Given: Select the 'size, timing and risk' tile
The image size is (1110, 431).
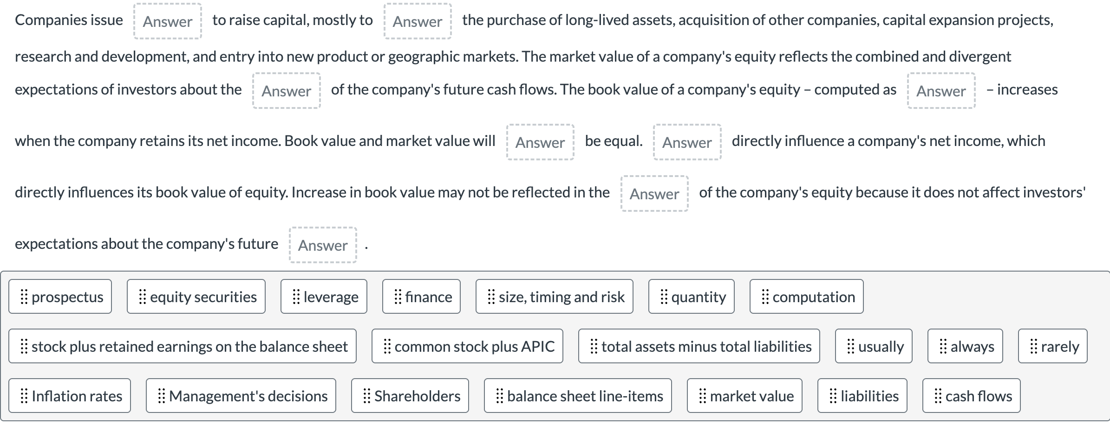Looking at the screenshot, I should tap(555, 297).
